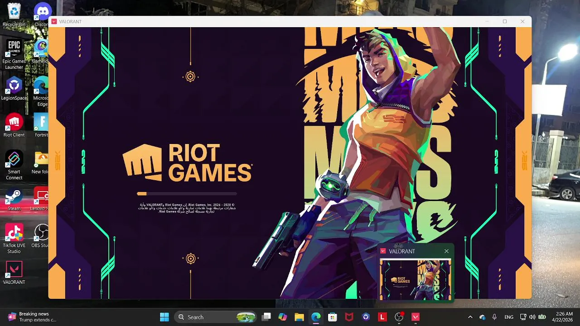Image resolution: width=580 pixels, height=326 pixels.
Task: Open Breaking news widget in taskbar
Action: pyautogui.click(x=32, y=317)
